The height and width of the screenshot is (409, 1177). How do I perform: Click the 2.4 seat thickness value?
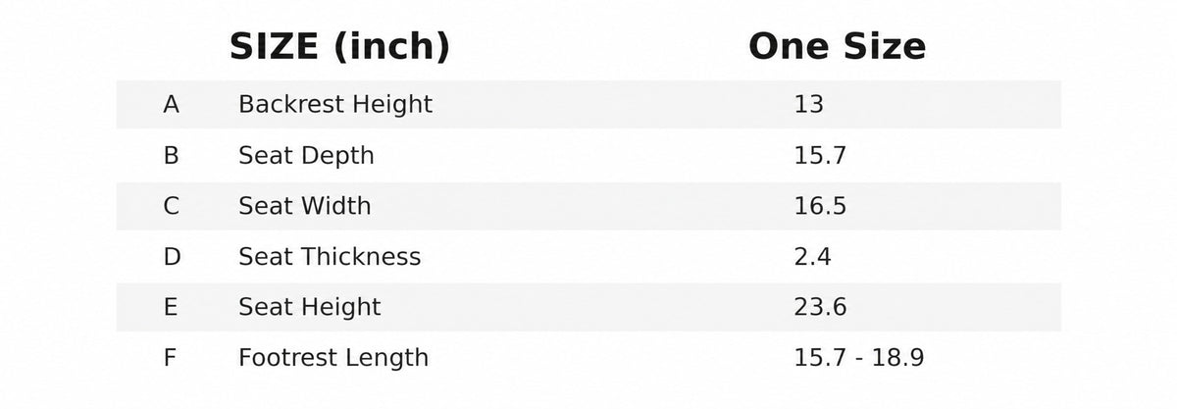pyautogui.click(x=813, y=257)
